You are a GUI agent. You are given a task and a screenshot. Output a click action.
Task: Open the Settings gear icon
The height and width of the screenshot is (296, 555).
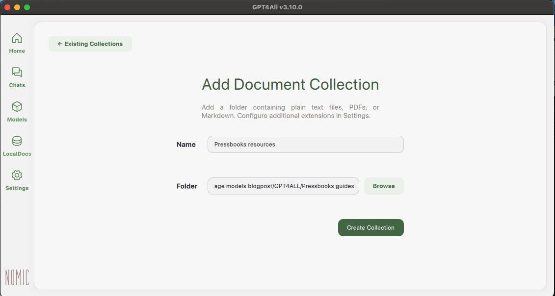pos(17,175)
